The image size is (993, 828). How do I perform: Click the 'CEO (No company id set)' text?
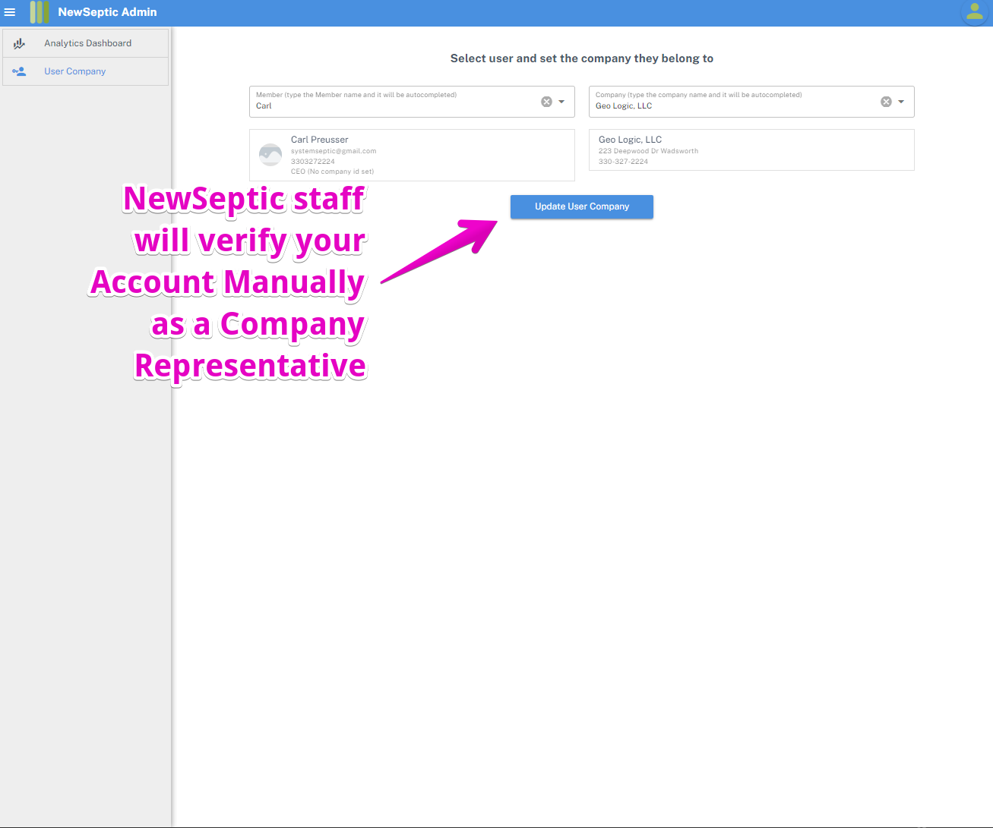click(332, 172)
